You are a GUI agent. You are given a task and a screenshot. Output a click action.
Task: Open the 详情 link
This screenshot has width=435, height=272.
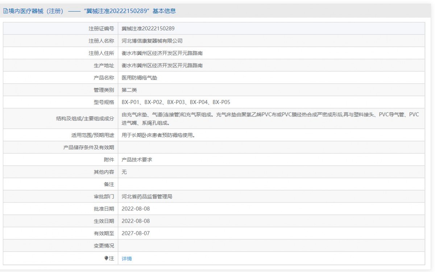tap(127, 259)
